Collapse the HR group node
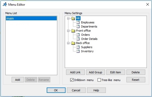The width and height of the screenshot is (152, 97). pyautogui.click(x=68, y=18)
